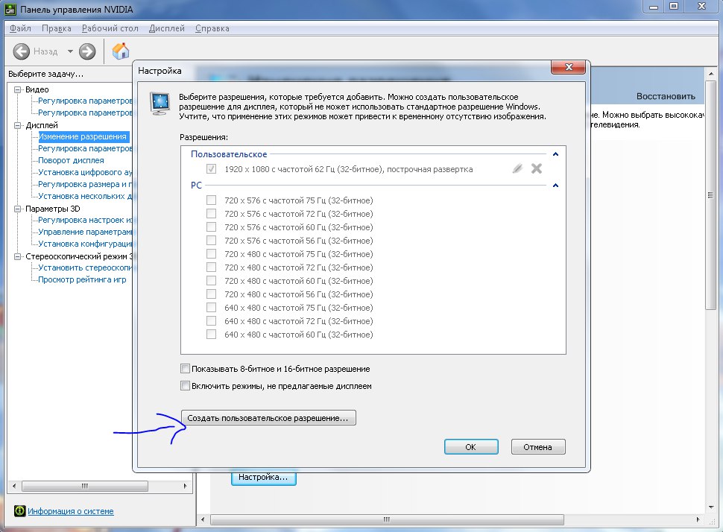Open the Информация о системе link
Screen dimensions: 723x532
71,511
